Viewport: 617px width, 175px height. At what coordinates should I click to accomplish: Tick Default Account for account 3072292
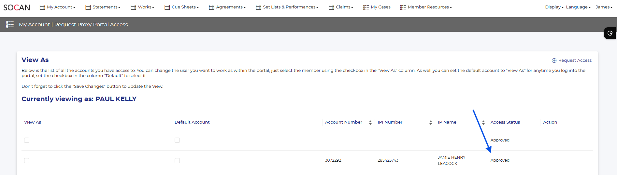pyautogui.click(x=177, y=161)
